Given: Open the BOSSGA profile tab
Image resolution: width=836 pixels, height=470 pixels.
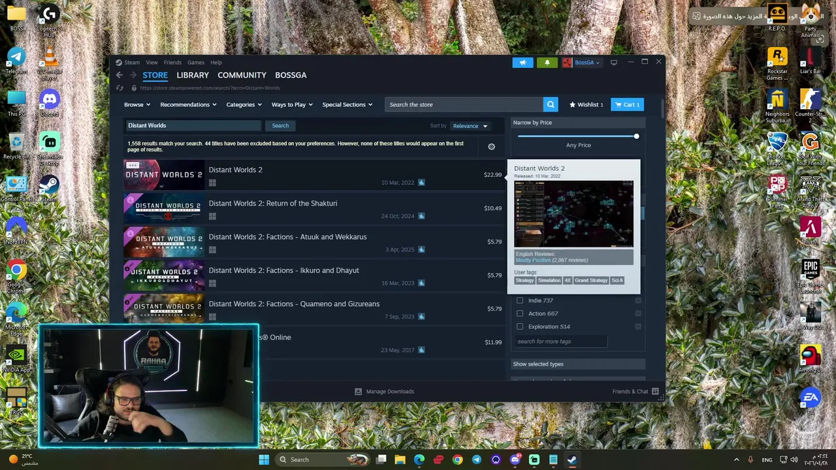Looking at the screenshot, I should (x=291, y=75).
